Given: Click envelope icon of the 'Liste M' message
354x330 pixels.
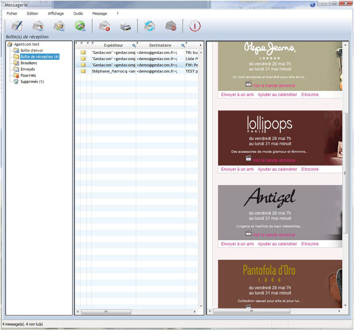Looking at the screenshot, I should [x=83, y=59].
